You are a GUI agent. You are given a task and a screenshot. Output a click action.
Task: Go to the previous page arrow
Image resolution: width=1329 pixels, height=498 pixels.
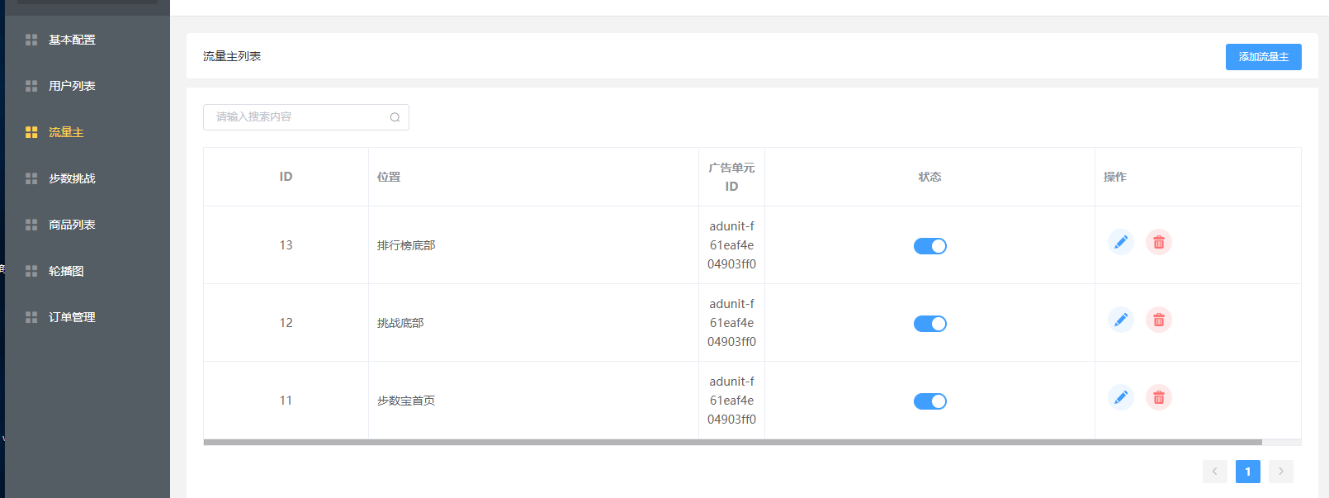tap(1215, 472)
